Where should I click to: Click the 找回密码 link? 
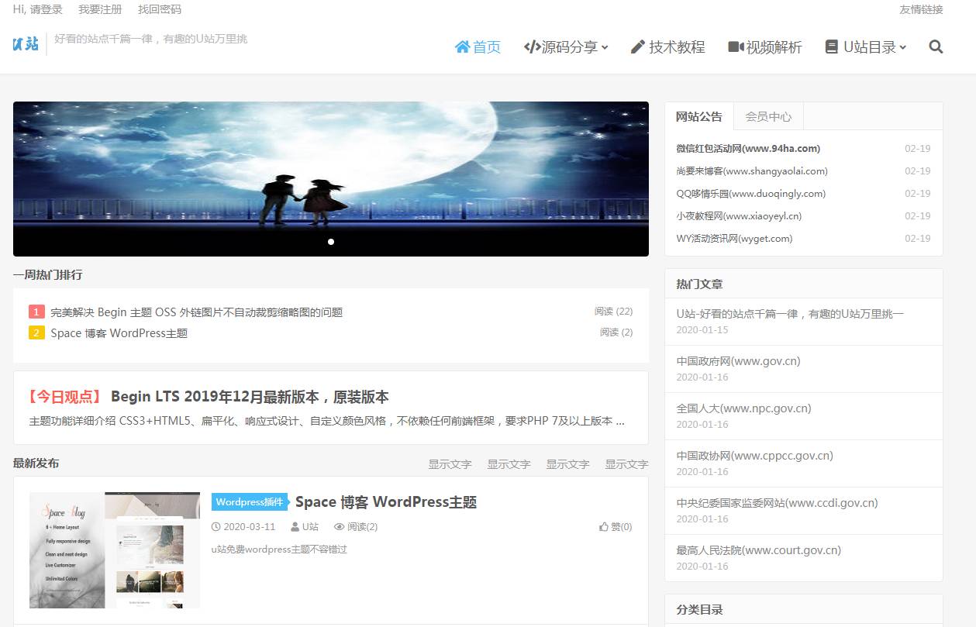160,10
